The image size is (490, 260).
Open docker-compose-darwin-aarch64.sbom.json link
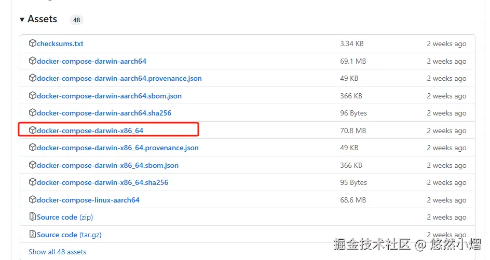(x=109, y=96)
